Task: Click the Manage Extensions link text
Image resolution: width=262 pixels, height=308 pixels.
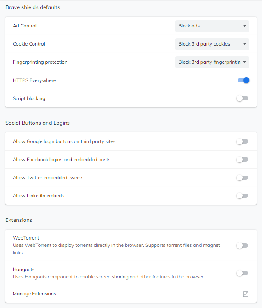Action: [x=34, y=294]
